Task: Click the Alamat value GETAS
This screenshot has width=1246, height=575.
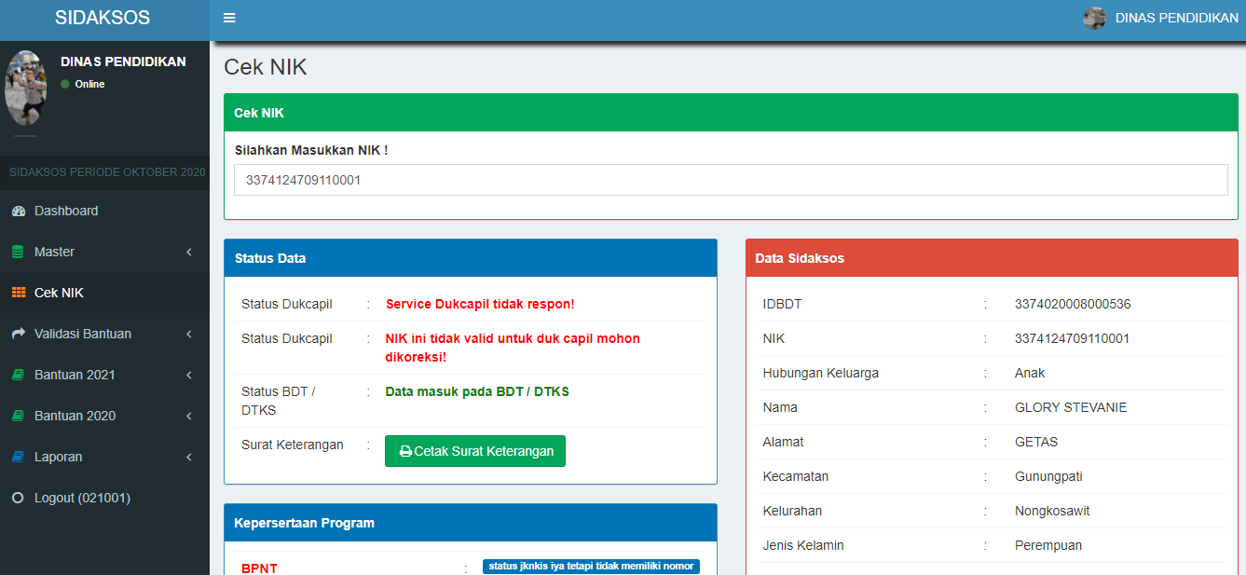Action: coord(1036,442)
